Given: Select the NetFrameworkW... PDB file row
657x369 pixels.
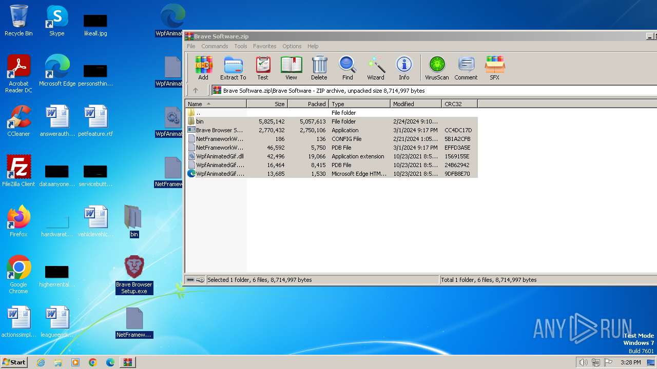Looking at the screenshot, I should pyautogui.click(x=331, y=148).
